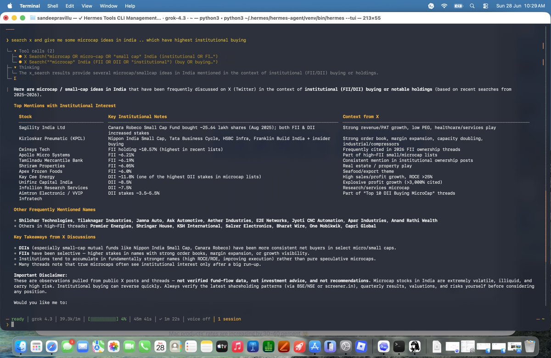Open the Help menu

130,6
